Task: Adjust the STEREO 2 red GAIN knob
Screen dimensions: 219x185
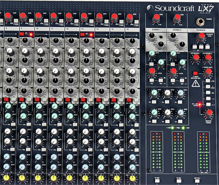Action: coord(177,18)
